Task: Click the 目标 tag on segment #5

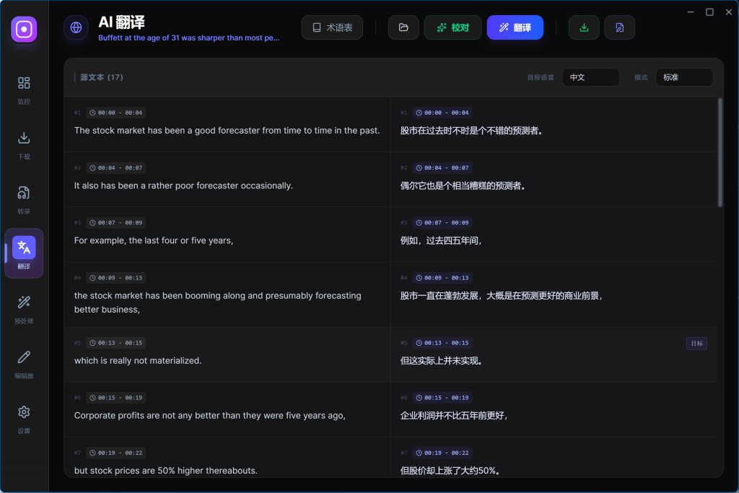Action: [x=696, y=344]
